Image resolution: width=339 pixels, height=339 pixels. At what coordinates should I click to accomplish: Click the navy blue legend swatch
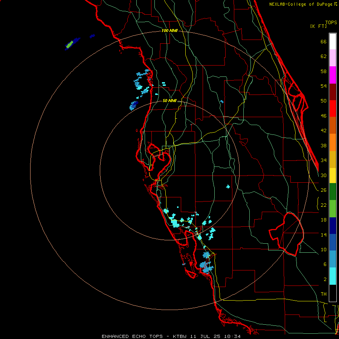[x=333, y=226]
